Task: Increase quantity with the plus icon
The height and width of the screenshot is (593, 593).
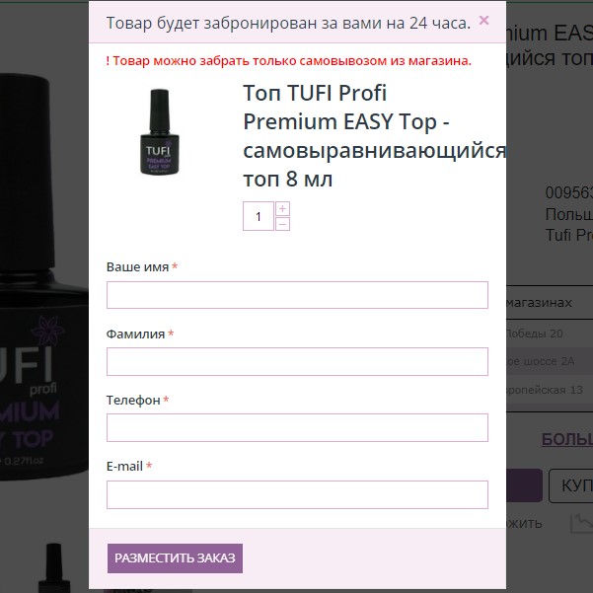Action: pos(282,208)
